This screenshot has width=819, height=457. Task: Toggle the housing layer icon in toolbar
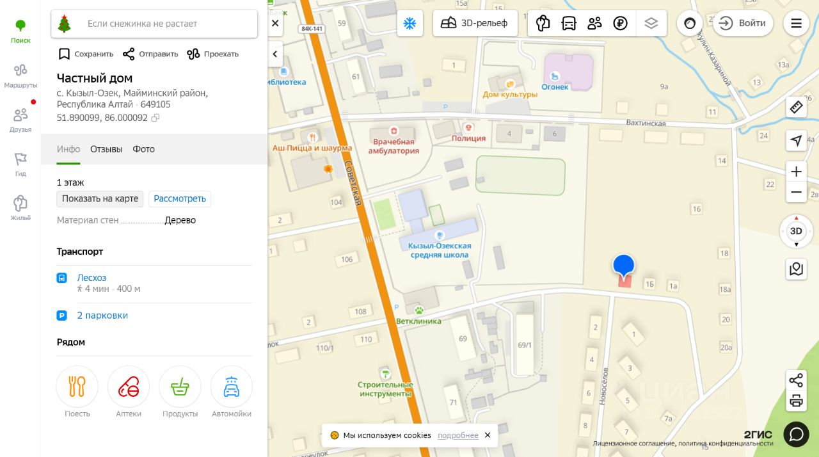pyautogui.click(x=543, y=24)
